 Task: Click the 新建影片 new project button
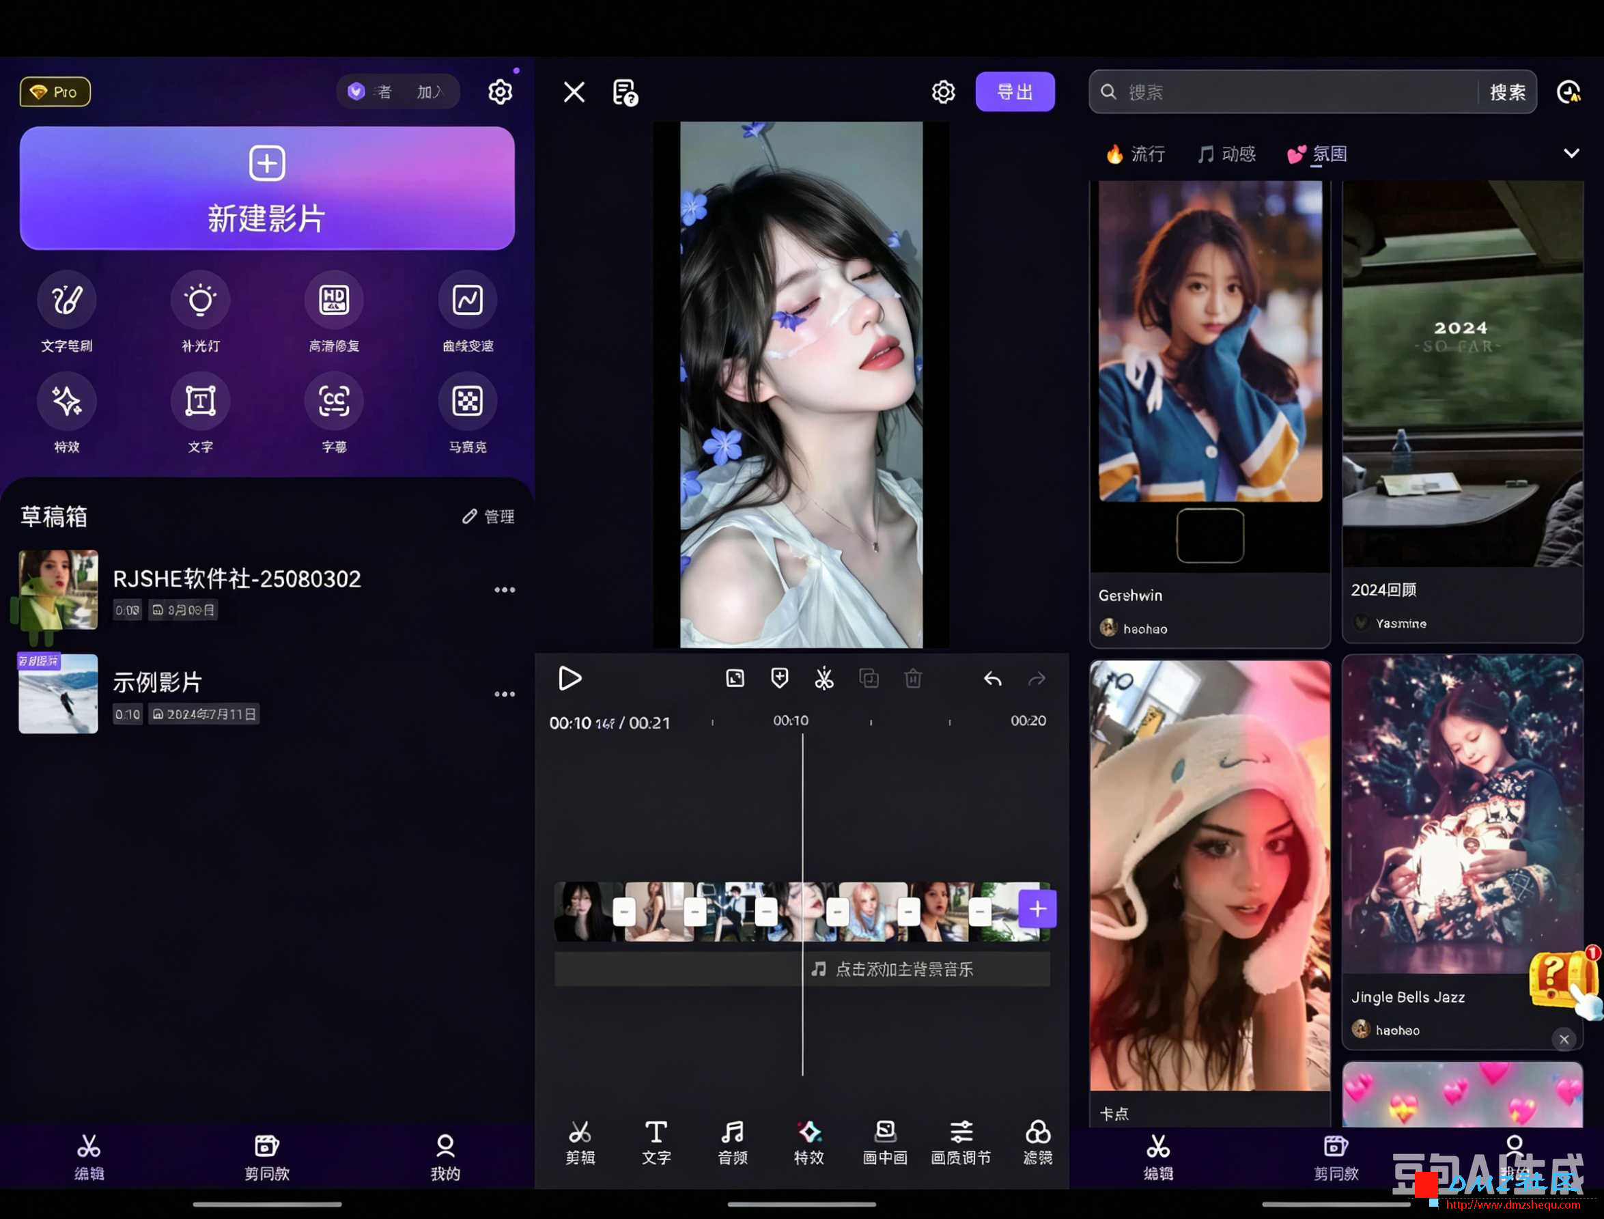click(x=267, y=188)
